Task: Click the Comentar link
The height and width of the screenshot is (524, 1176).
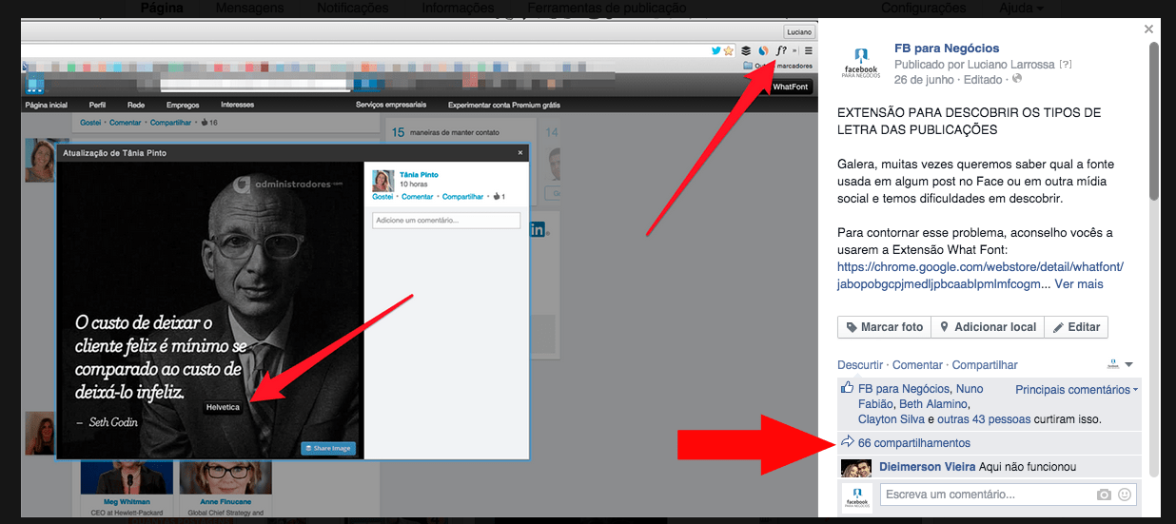Action: click(917, 365)
